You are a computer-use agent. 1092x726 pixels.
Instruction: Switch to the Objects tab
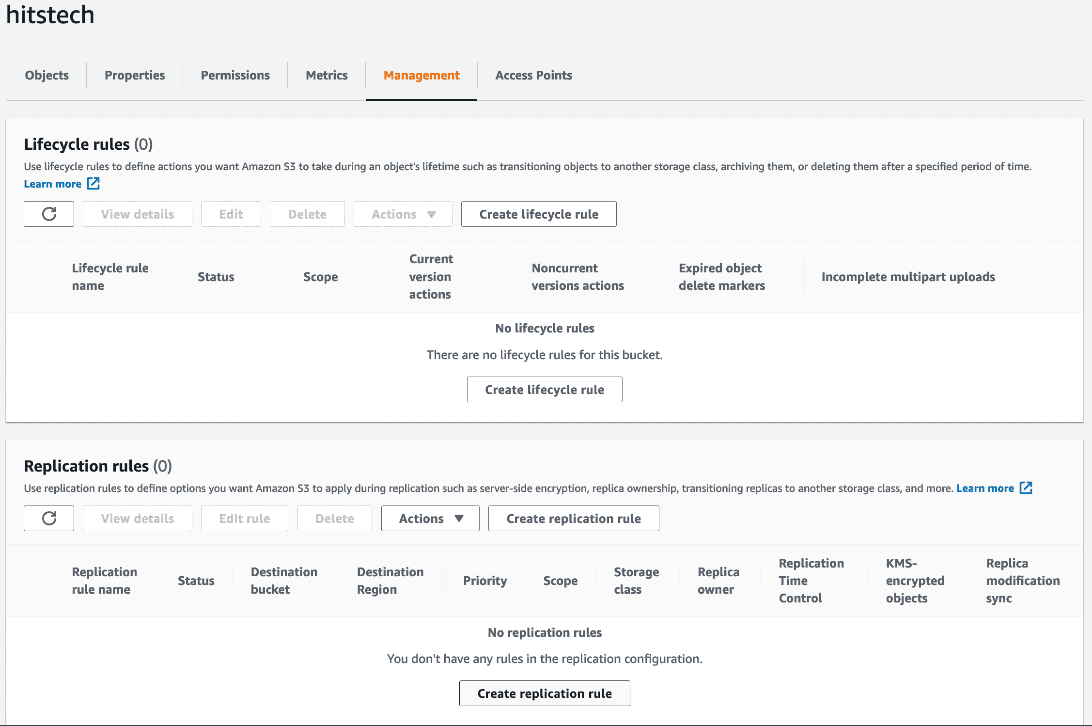[x=47, y=75]
